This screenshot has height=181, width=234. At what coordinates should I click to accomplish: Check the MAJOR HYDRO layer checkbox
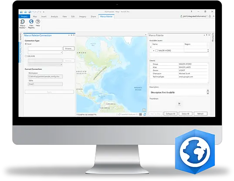tap(156, 51)
